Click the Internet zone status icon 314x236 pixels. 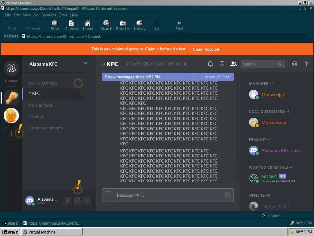(264, 215)
